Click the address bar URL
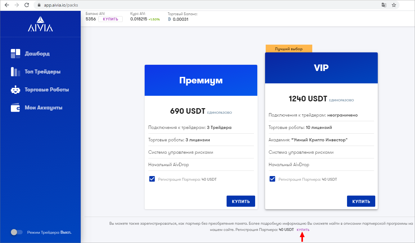The height and width of the screenshot is (243, 415). click(x=61, y=5)
